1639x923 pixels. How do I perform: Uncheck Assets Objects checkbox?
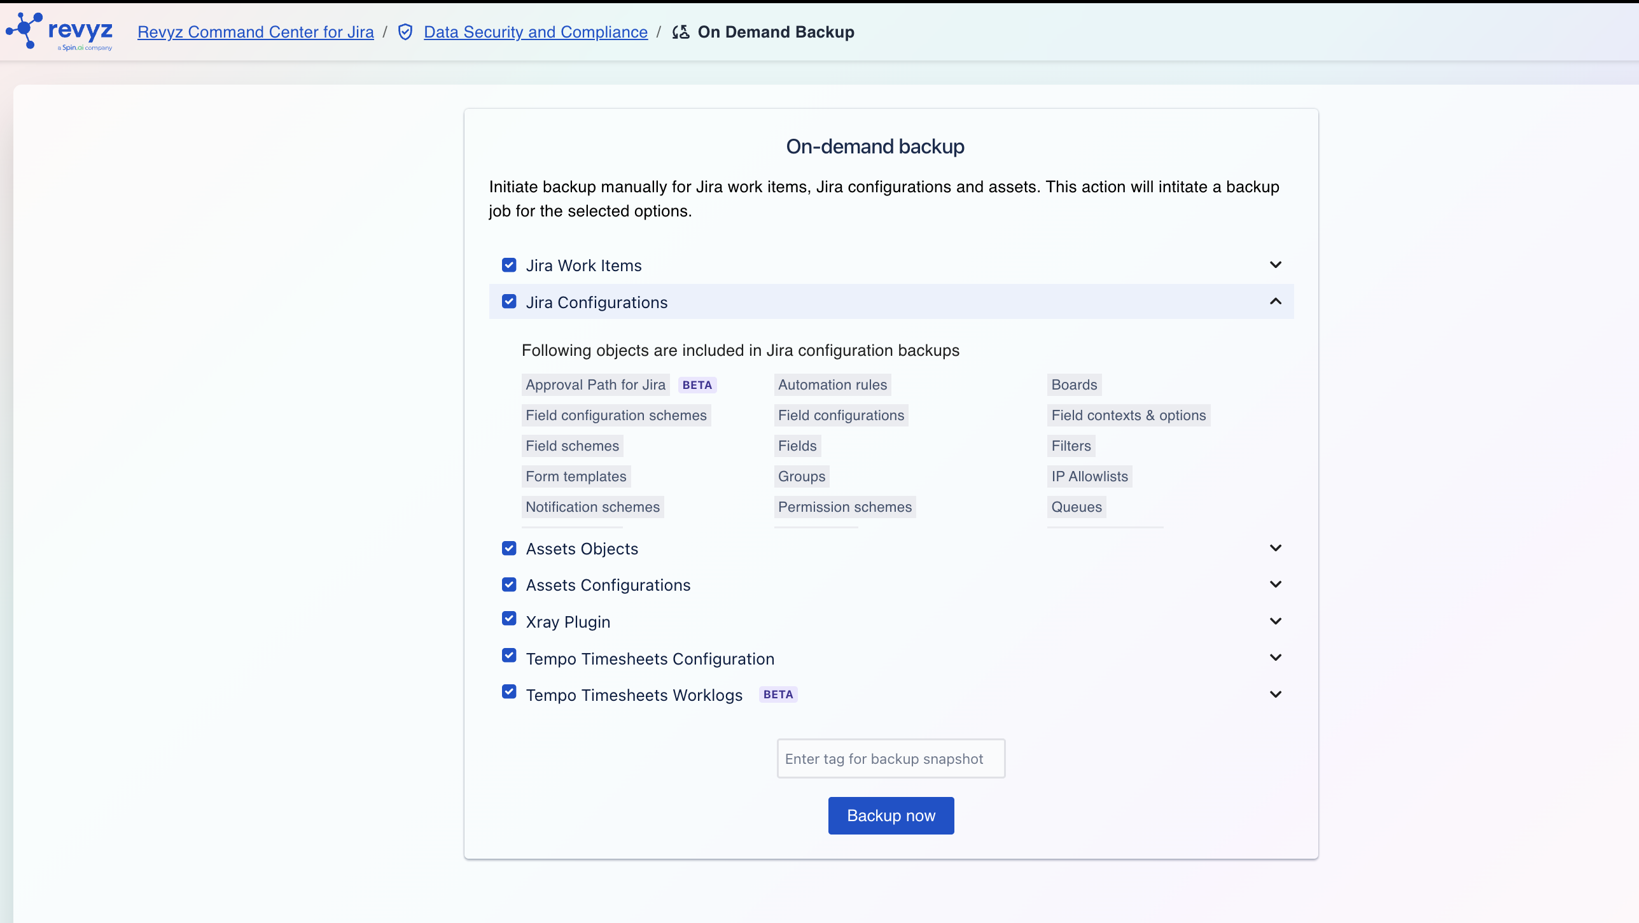[x=509, y=548]
